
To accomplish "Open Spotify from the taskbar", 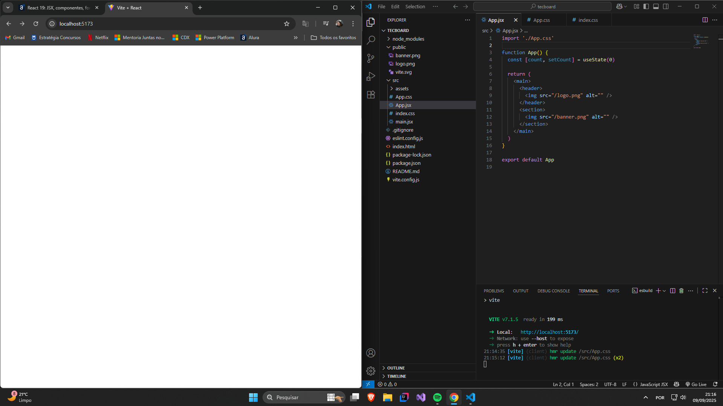I will pos(437,397).
